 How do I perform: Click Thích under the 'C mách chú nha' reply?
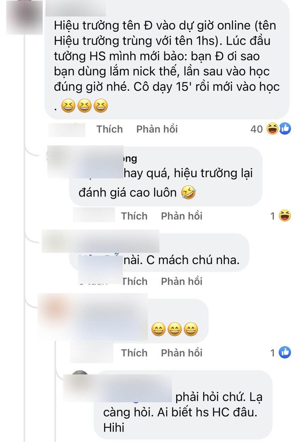(135, 281)
